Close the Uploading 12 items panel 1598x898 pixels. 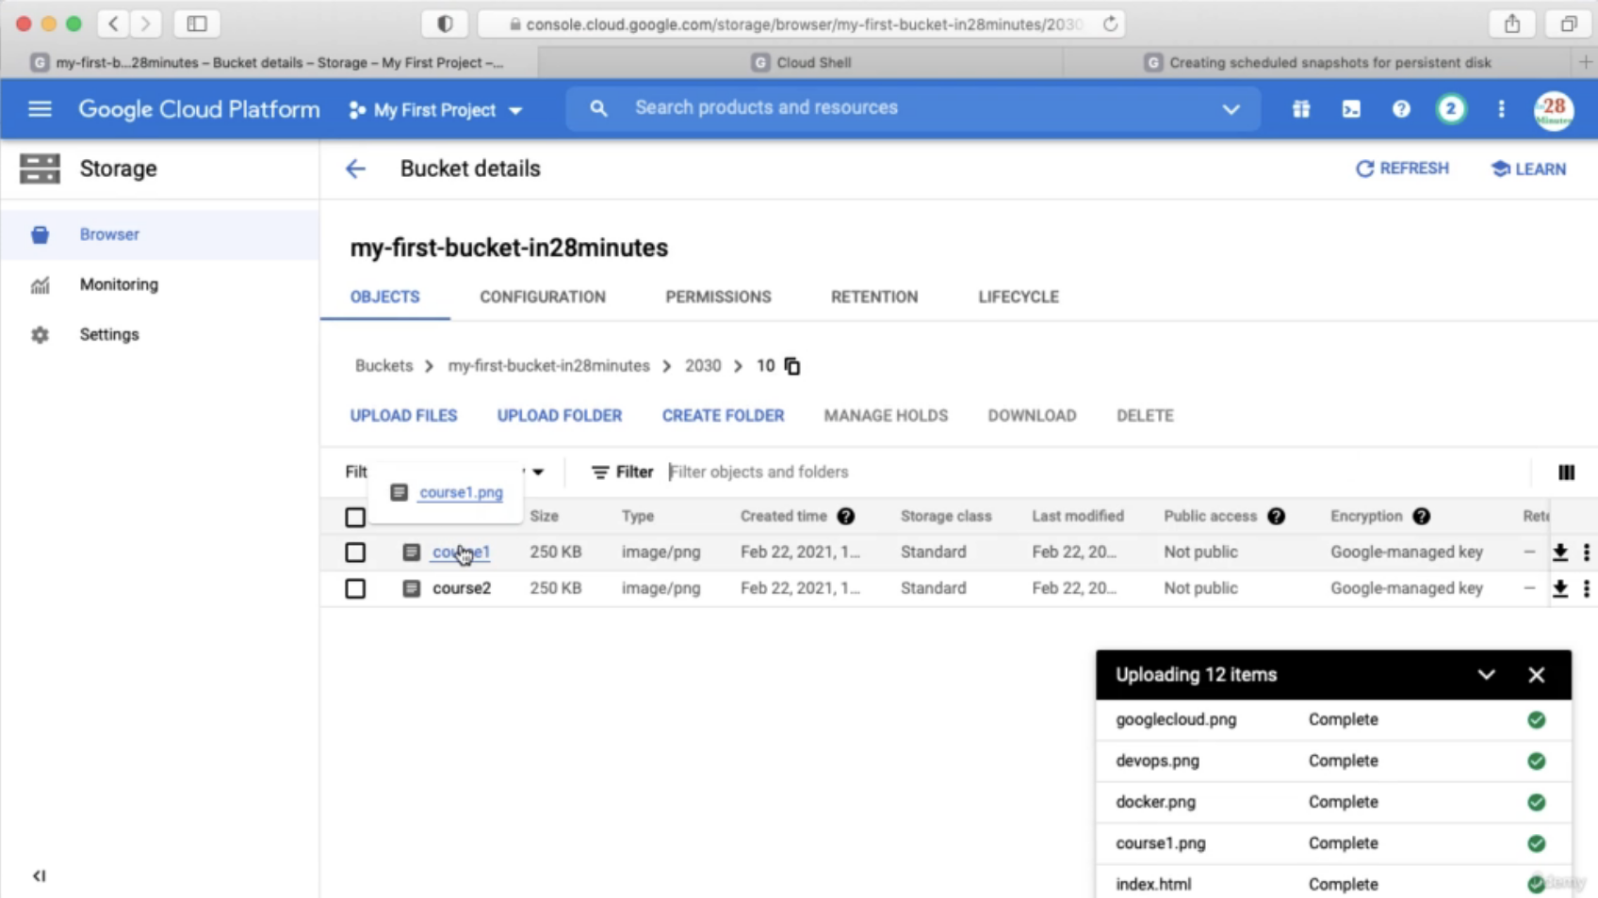[x=1536, y=675]
